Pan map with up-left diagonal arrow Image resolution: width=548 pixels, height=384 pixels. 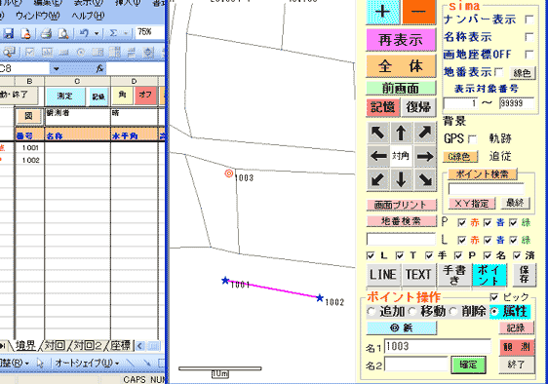377,133
